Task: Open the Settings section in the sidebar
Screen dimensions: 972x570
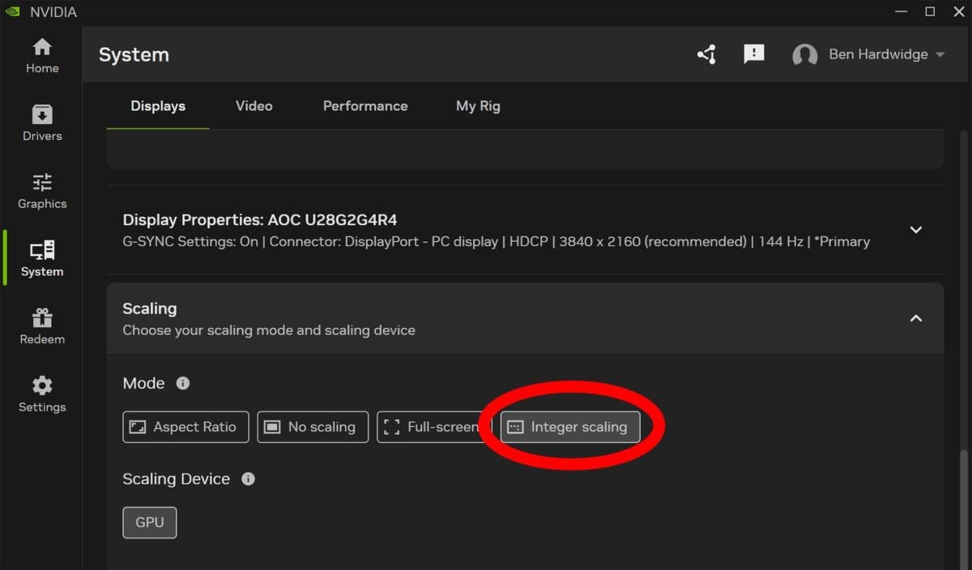Action: (41, 393)
